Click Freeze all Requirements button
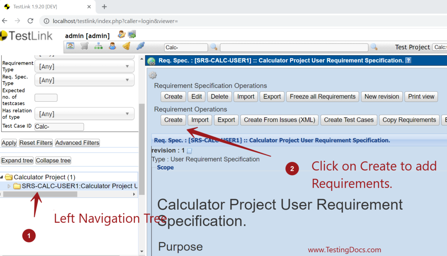Image resolution: width=447 pixels, height=256 pixels. (x=323, y=97)
